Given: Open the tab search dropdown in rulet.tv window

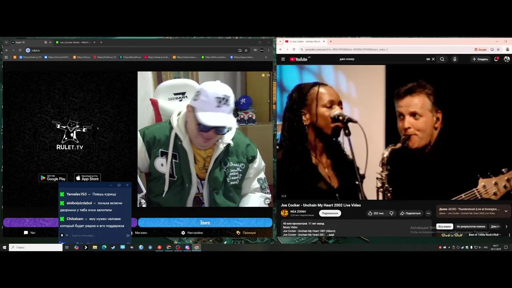Looking at the screenshot, I should pos(6,42).
